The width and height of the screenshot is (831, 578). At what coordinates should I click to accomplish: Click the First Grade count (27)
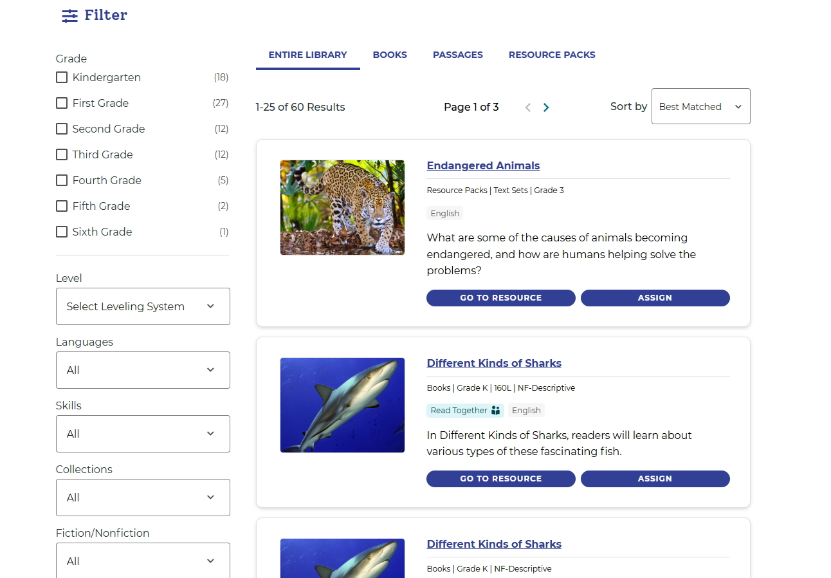(x=221, y=103)
